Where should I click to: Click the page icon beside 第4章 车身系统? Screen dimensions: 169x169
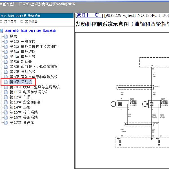click(6, 57)
